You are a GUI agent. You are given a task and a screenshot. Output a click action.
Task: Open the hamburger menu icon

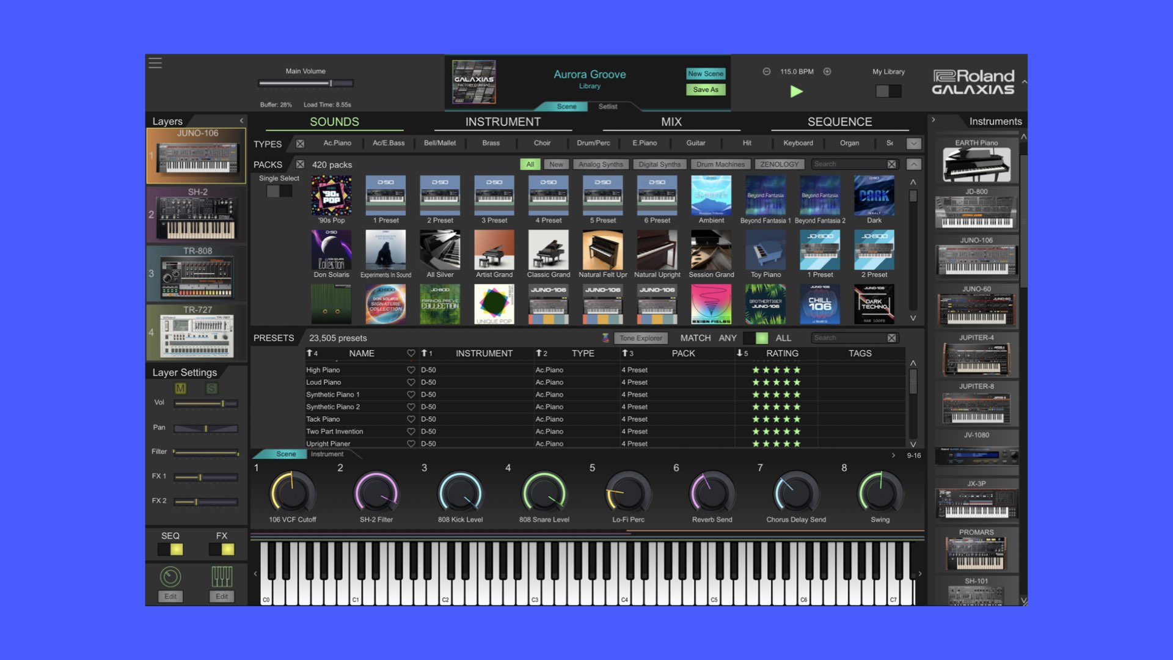[155, 63]
